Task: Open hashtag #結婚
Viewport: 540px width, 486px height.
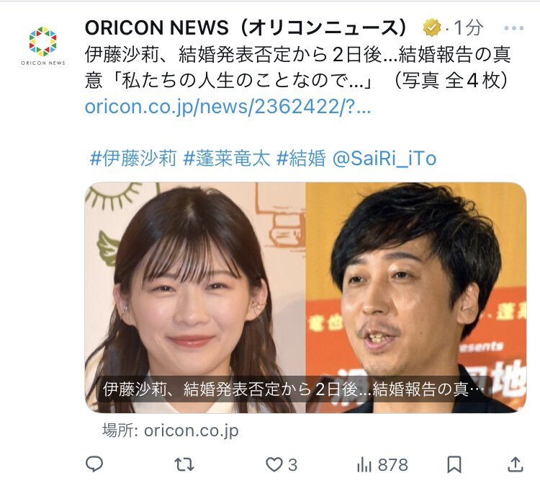Action: click(x=301, y=159)
